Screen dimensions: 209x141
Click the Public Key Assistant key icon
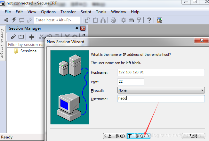[x=139, y=20]
